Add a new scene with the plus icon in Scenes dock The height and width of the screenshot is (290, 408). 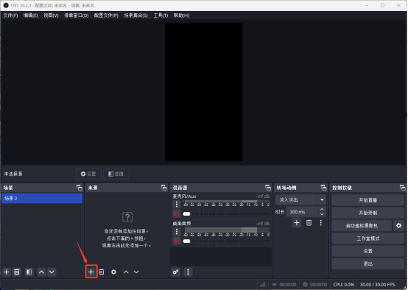pos(7,272)
